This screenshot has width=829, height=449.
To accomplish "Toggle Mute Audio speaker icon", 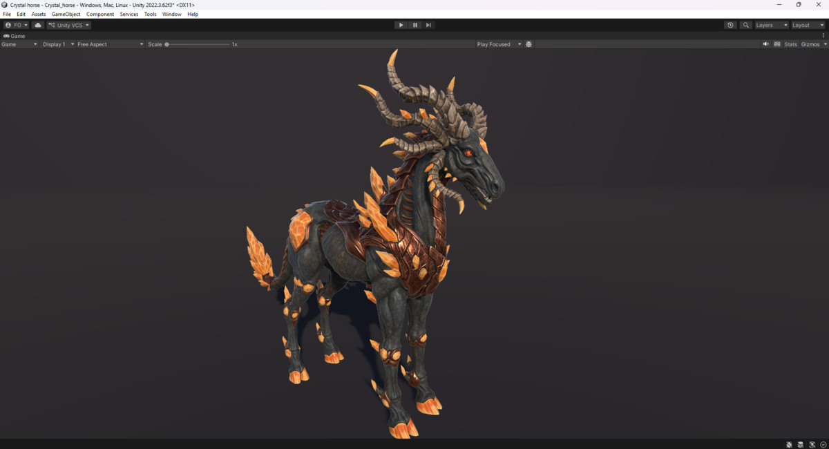I will click(766, 44).
